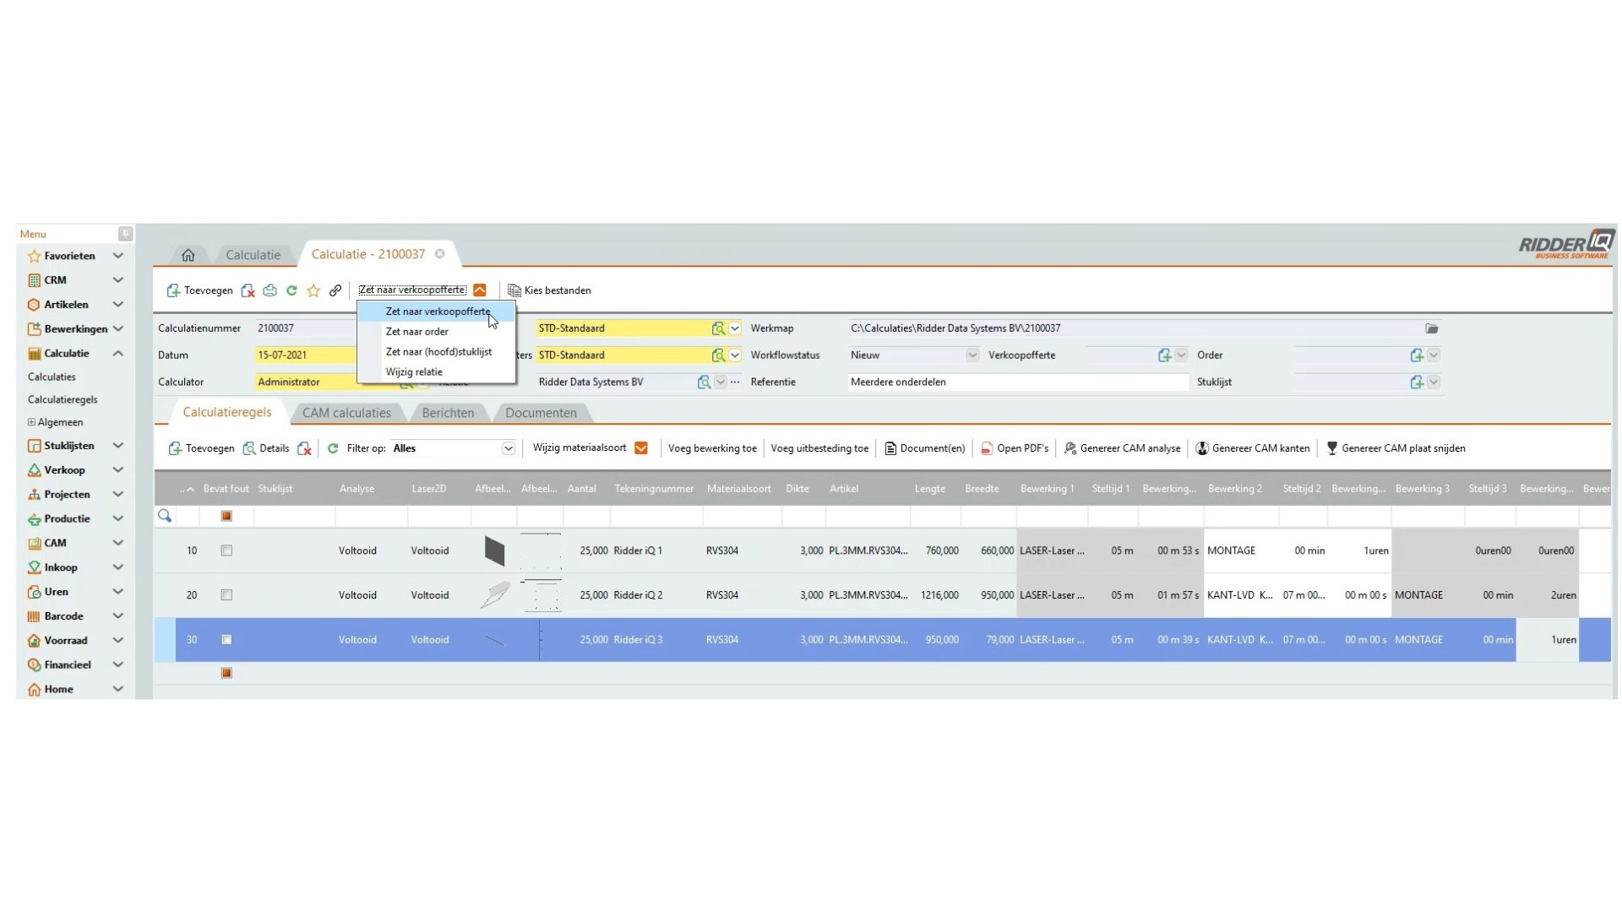The image size is (1622, 911).
Task: Click Kies bestanden button
Action: coord(549,290)
